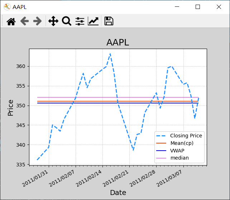Image resolution: width=230 pixels, height=200 pixels.
Task: Click the dashed Closing Price swatch in legend
Action: point(161,136)
